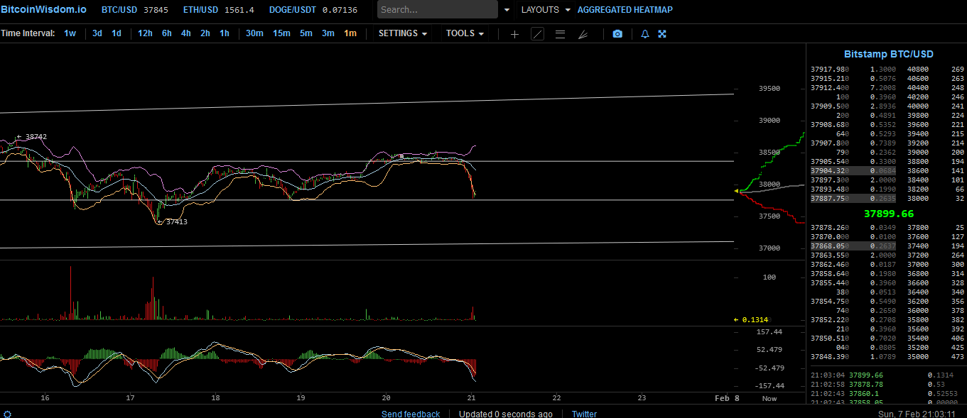Set interval to 30m
The height and width of the screenshot is (418, 967).
(x=254, y=33)
